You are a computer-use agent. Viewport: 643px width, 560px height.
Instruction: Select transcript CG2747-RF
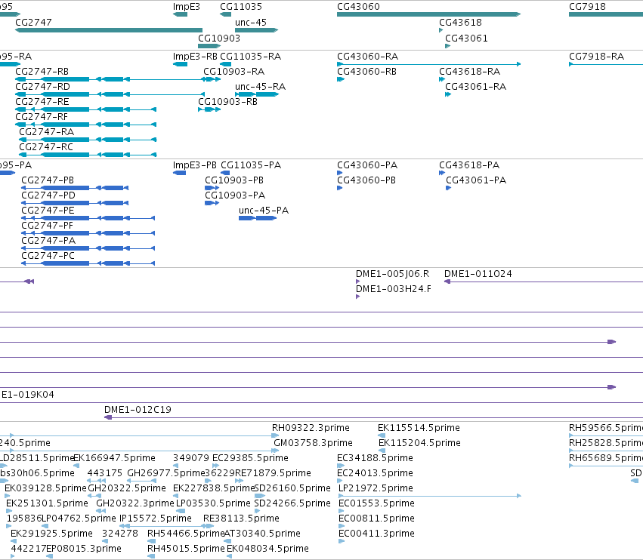point(85,125)
